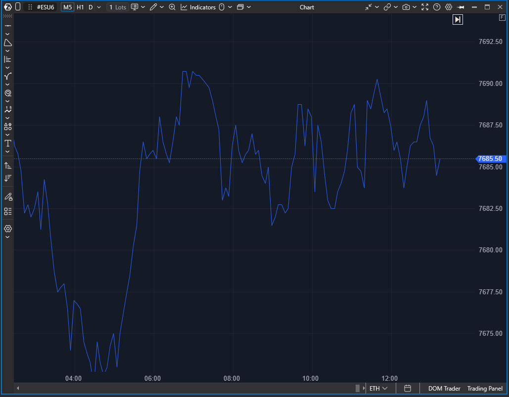Select the shapes and icons tool
This screenshot has width=509, height=397.
pyautogui.click(x=8, y=126)
